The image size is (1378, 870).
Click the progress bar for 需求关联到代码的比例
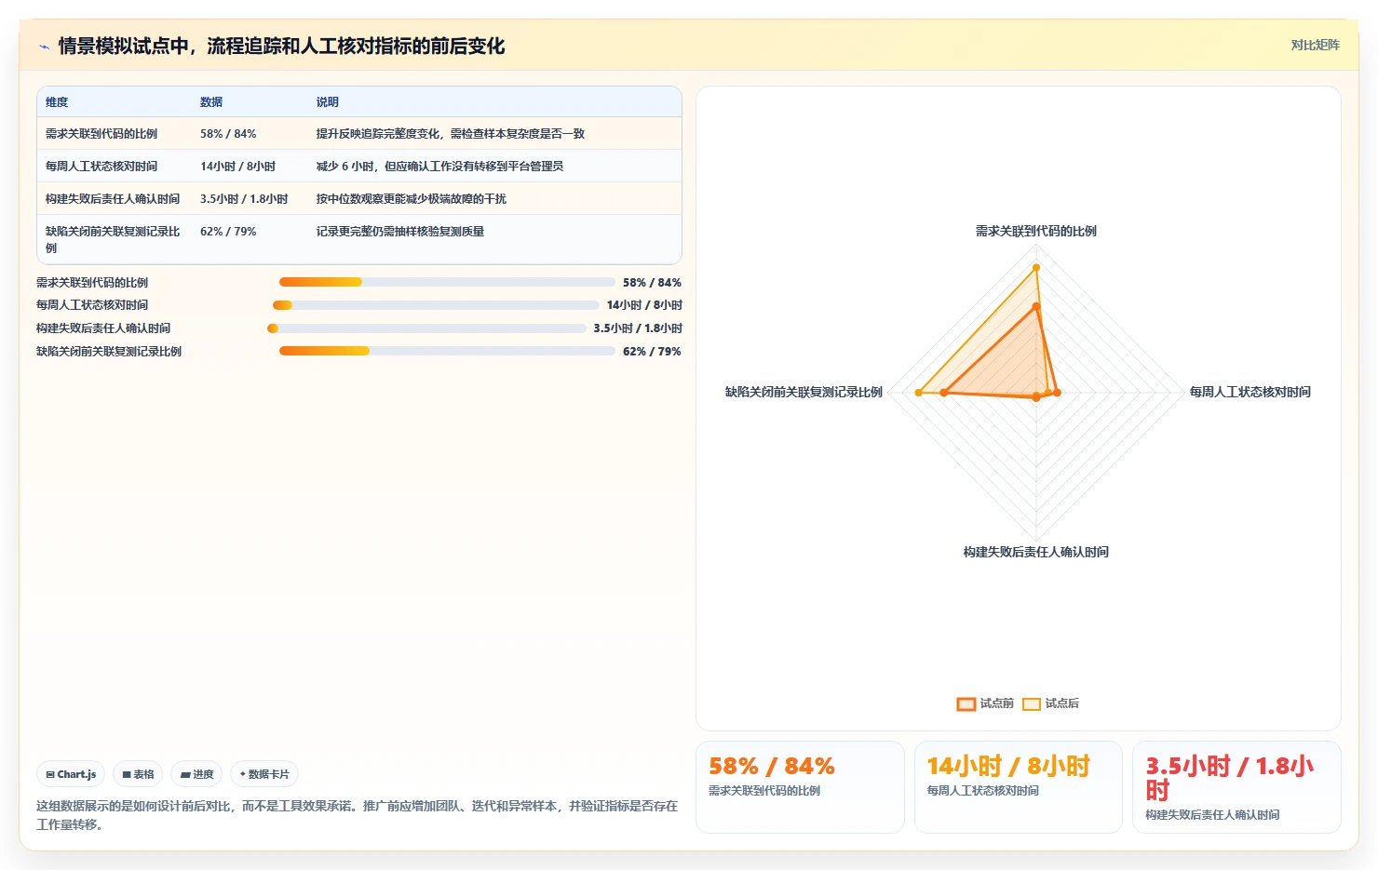pos(447,282)
